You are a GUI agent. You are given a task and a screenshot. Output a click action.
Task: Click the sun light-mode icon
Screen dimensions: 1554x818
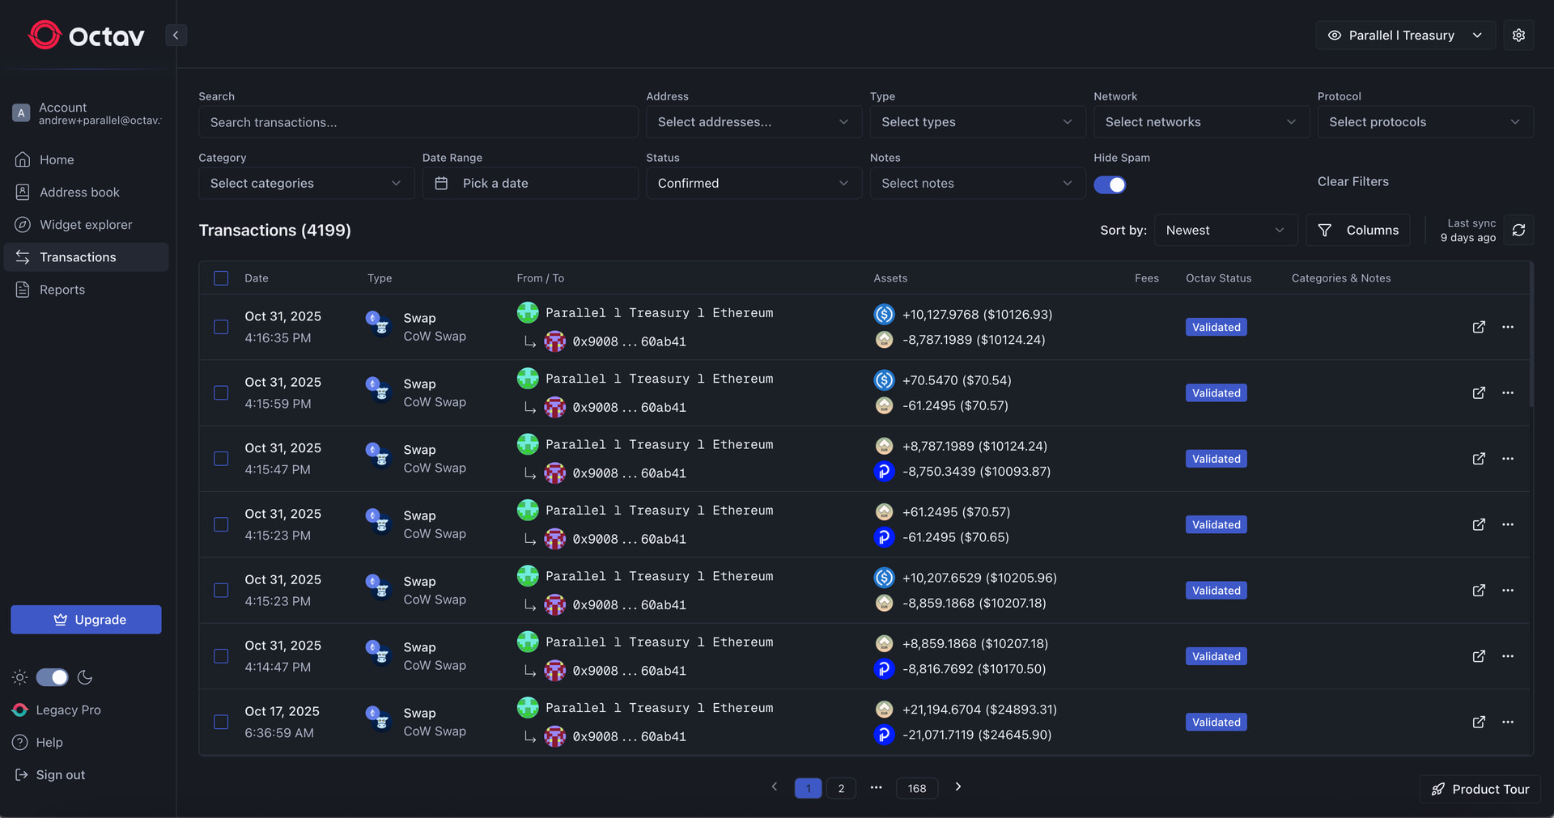[20, 677]
